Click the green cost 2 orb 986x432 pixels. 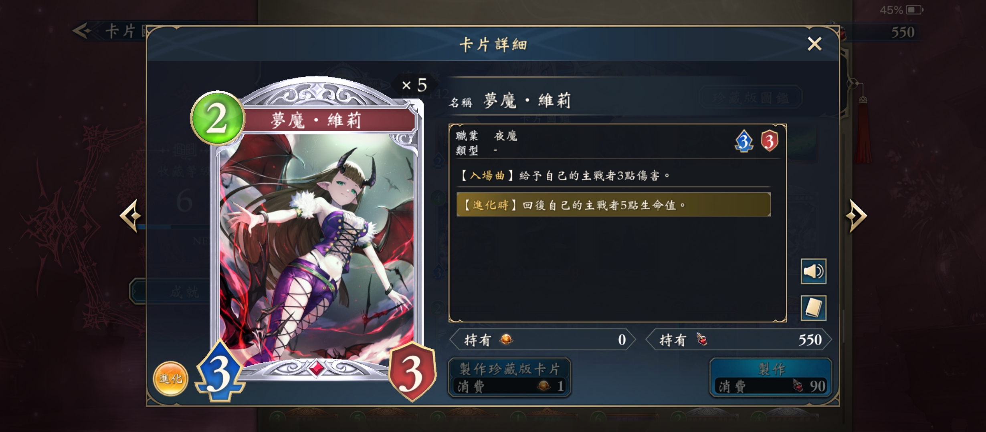tap(217, 118)
